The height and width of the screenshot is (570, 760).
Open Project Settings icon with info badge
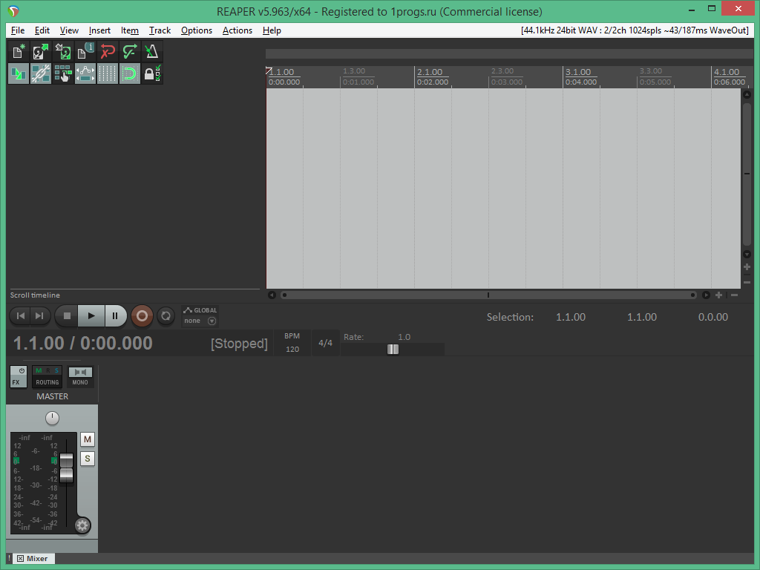(85, 51)
